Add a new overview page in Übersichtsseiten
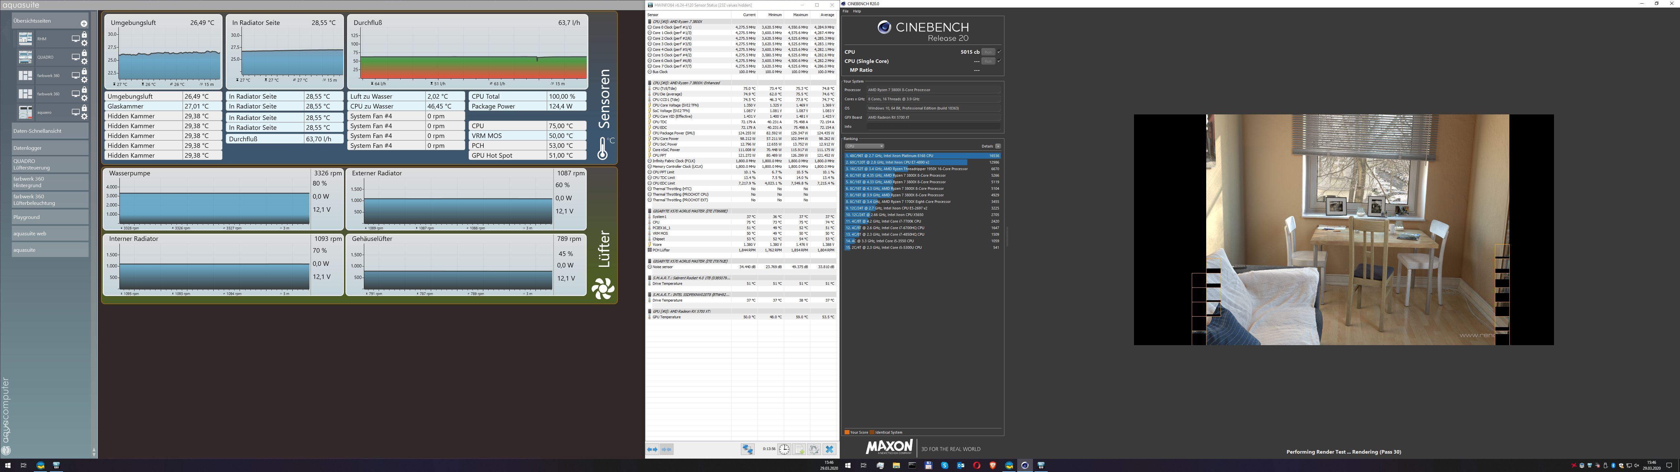This screenshot has height=472, width=1680. 83,24
